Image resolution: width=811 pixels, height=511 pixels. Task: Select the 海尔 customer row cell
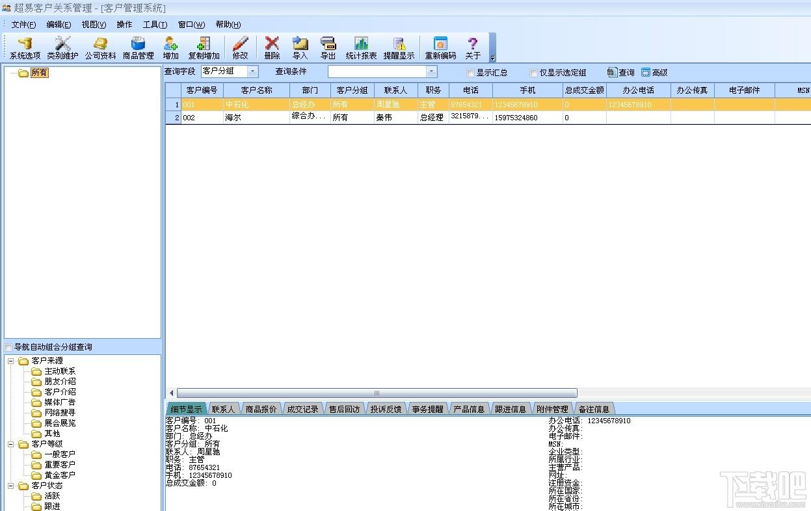[x=257, y=118]
